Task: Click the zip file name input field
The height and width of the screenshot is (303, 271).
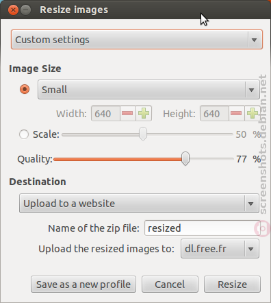Action: 203,228
